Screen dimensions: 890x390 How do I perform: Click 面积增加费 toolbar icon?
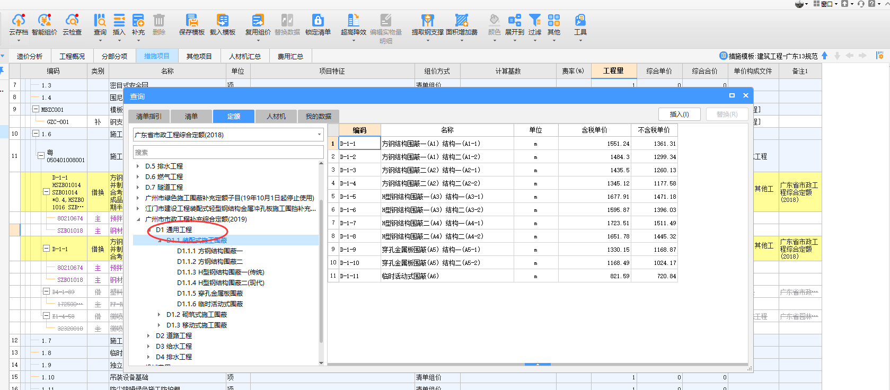pos(462,25)
